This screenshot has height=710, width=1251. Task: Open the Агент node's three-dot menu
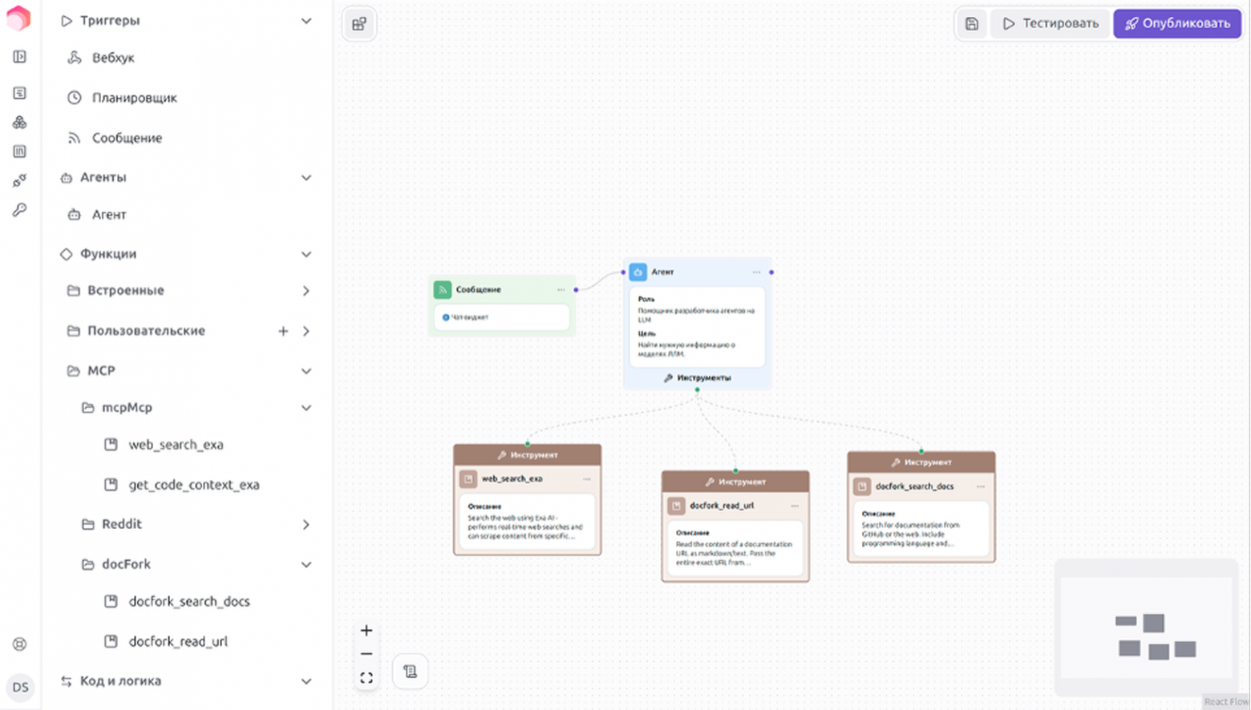[756, 272]
